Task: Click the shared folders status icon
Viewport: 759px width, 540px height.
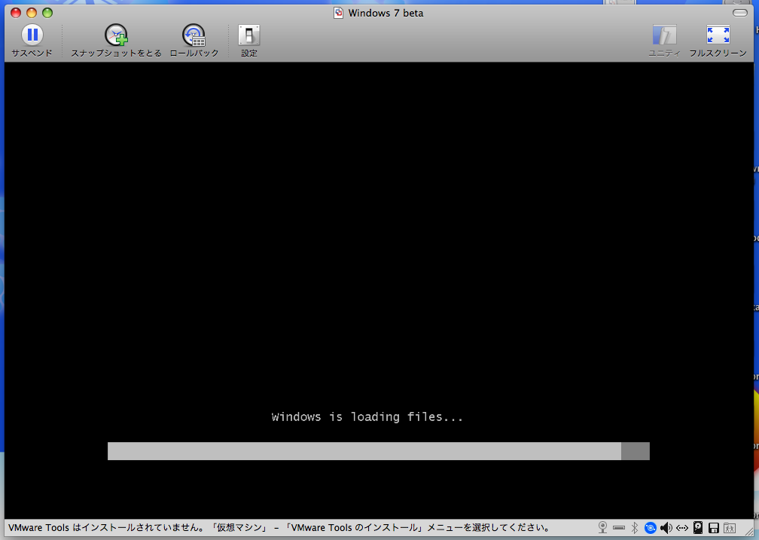Action: coord(730,527)
